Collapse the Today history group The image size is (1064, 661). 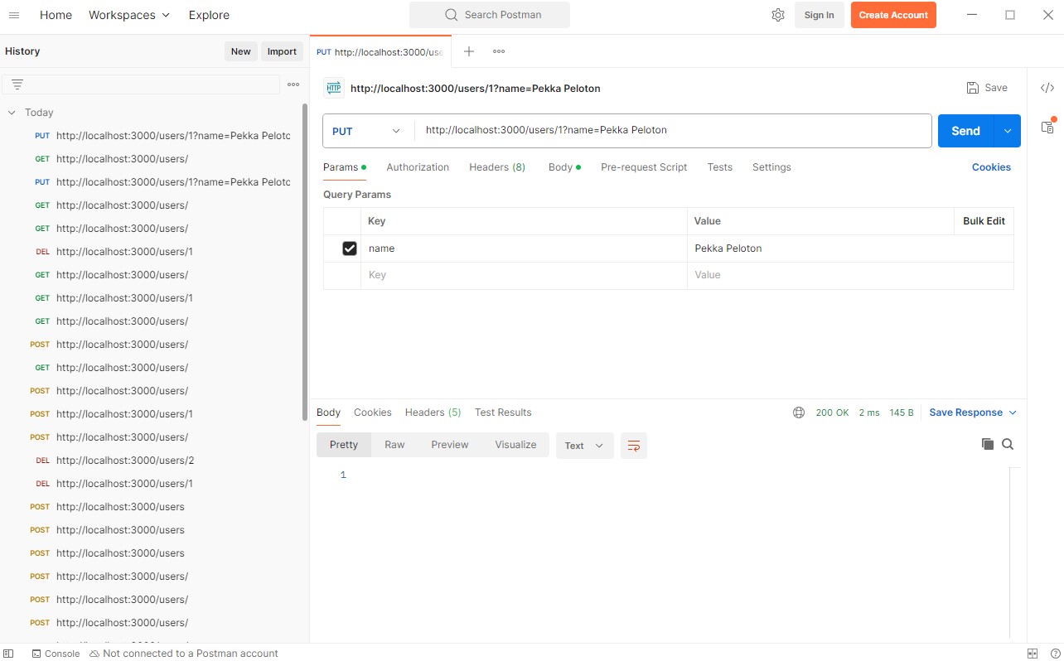click(x=12, y=113)
